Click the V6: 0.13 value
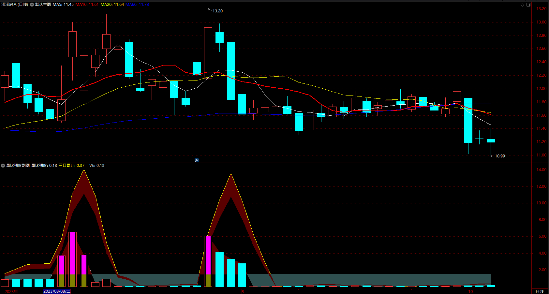Image resolution: width=549 pixels, height=294 pixels. (x=97, y=166)
